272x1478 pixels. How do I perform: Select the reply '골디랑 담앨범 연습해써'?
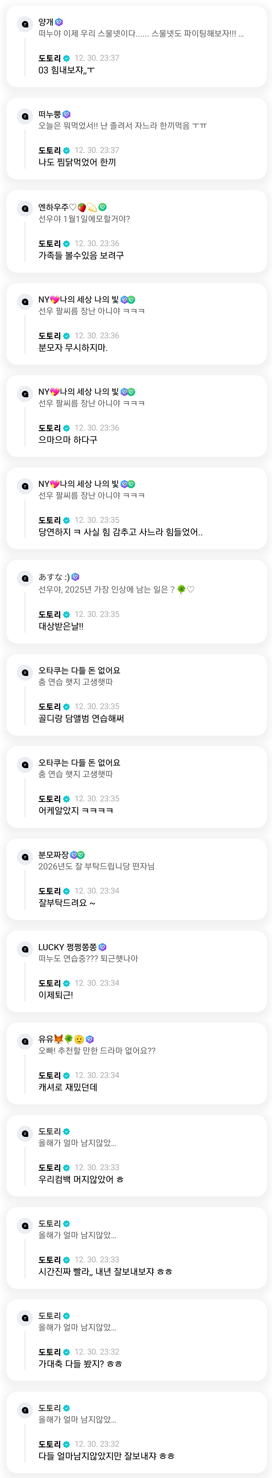[x=81, y=718]
